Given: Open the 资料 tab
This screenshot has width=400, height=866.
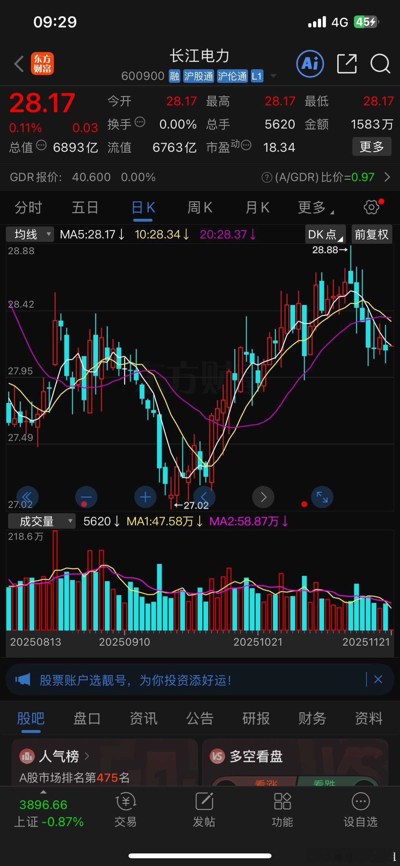Looking at the screenshot, I should click(x=369, y=719).
